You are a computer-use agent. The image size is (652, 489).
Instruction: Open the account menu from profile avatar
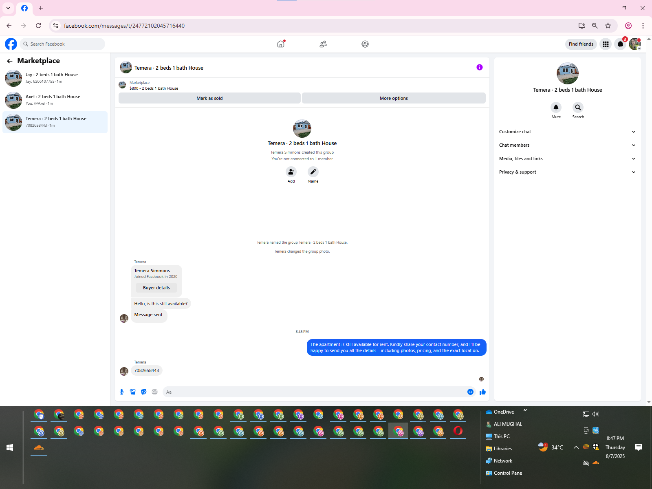click(x=634, y=44)
